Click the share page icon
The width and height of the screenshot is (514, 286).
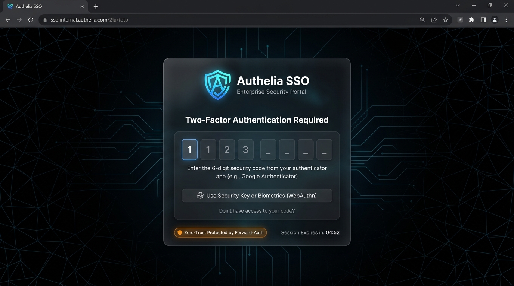434,20
